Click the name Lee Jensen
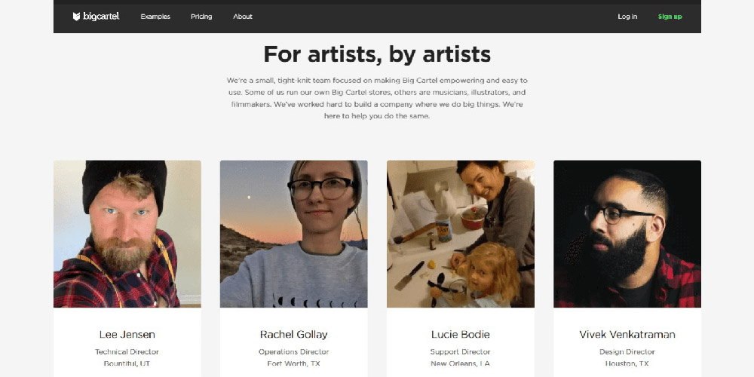 coord(127,334)
